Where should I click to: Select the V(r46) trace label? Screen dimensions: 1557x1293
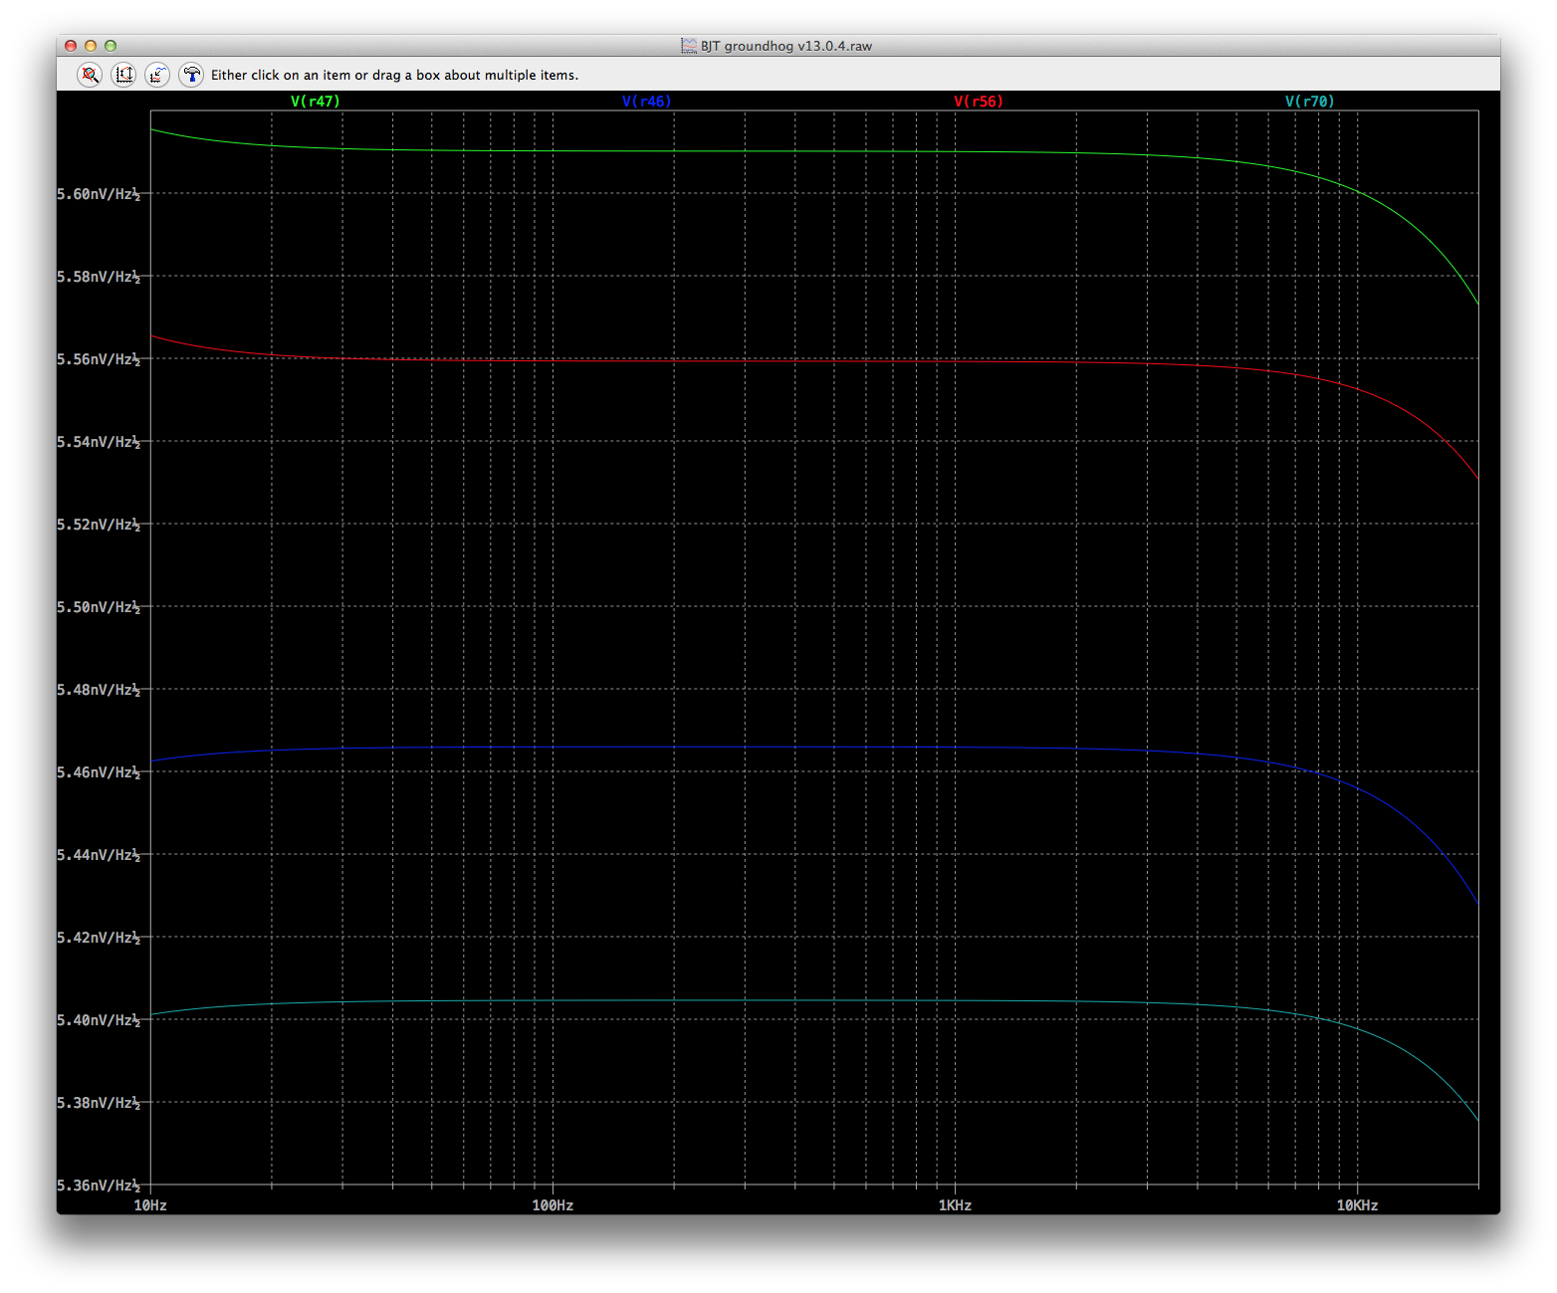pos(647,102)
